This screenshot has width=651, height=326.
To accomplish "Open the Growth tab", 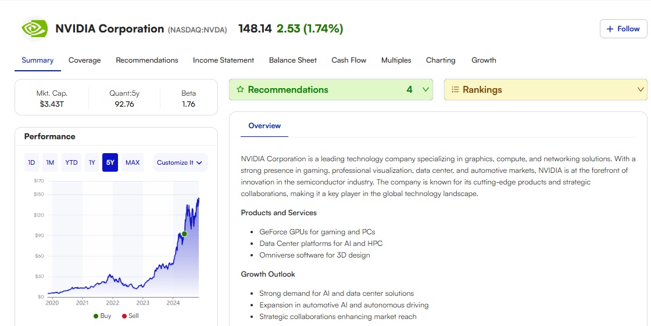I will pos(484,60).
